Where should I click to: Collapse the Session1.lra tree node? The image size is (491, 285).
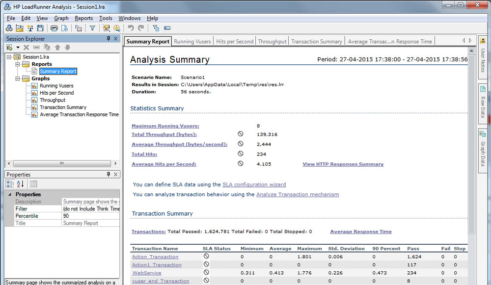pos(9,57)
